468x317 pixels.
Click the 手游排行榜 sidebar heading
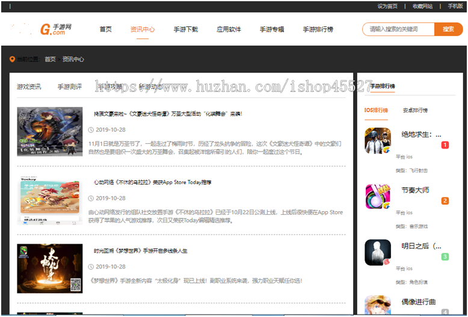point(383,86)
